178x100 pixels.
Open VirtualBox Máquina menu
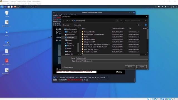click(10, 4)
